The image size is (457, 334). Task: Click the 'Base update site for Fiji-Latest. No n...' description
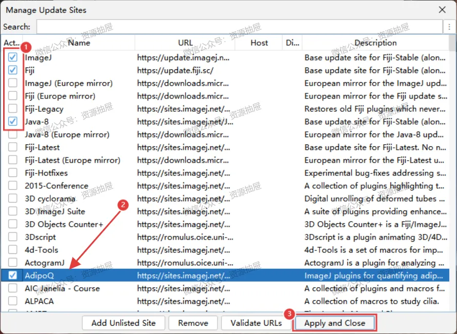pyautogui.click(x=375, y=147)
